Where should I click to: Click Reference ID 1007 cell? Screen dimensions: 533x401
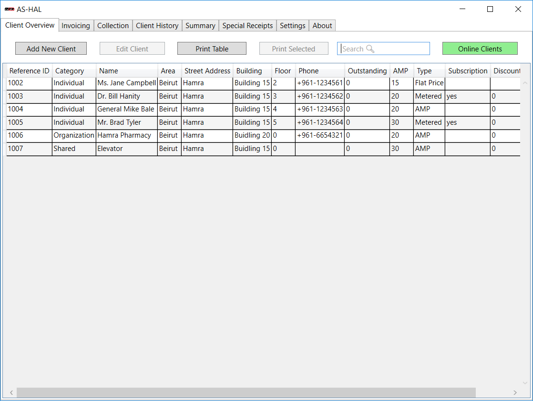pos(29,149)
